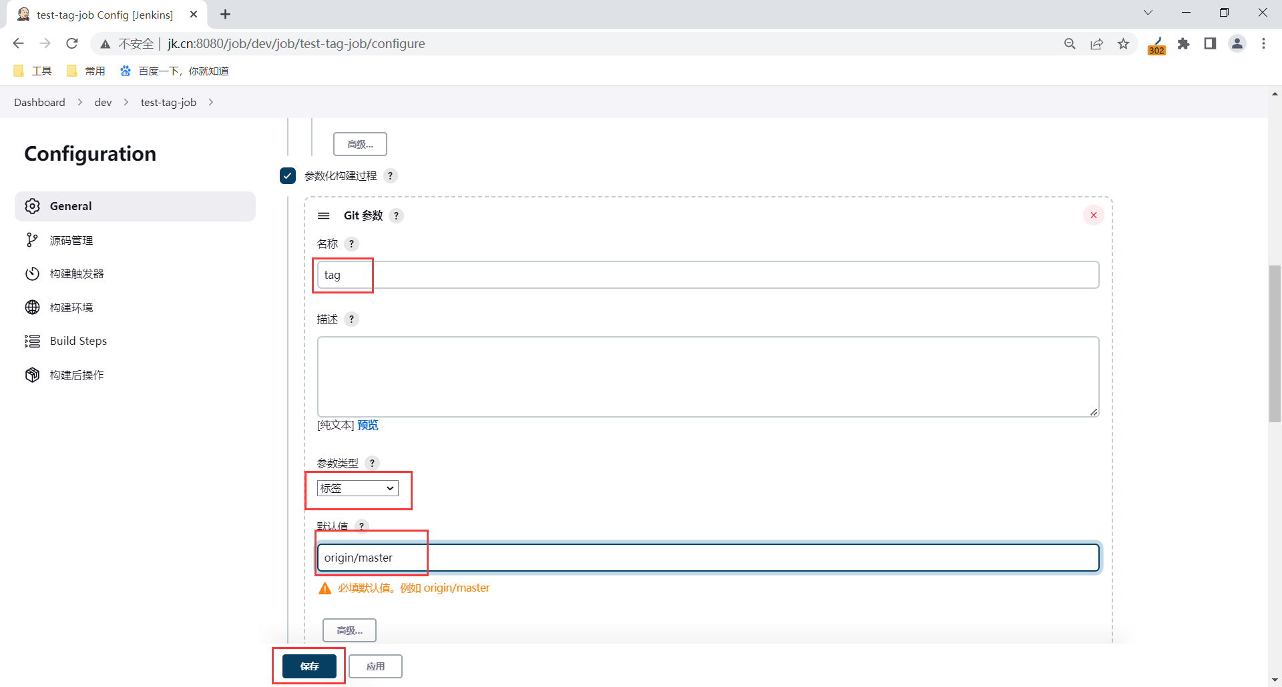Click the 名称 input containing tag
The height and width of the screenshot is (687, 1282).
708,275
